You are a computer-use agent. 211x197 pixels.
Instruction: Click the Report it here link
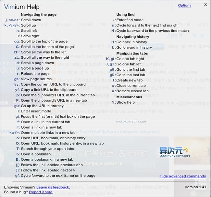point(41,192)
